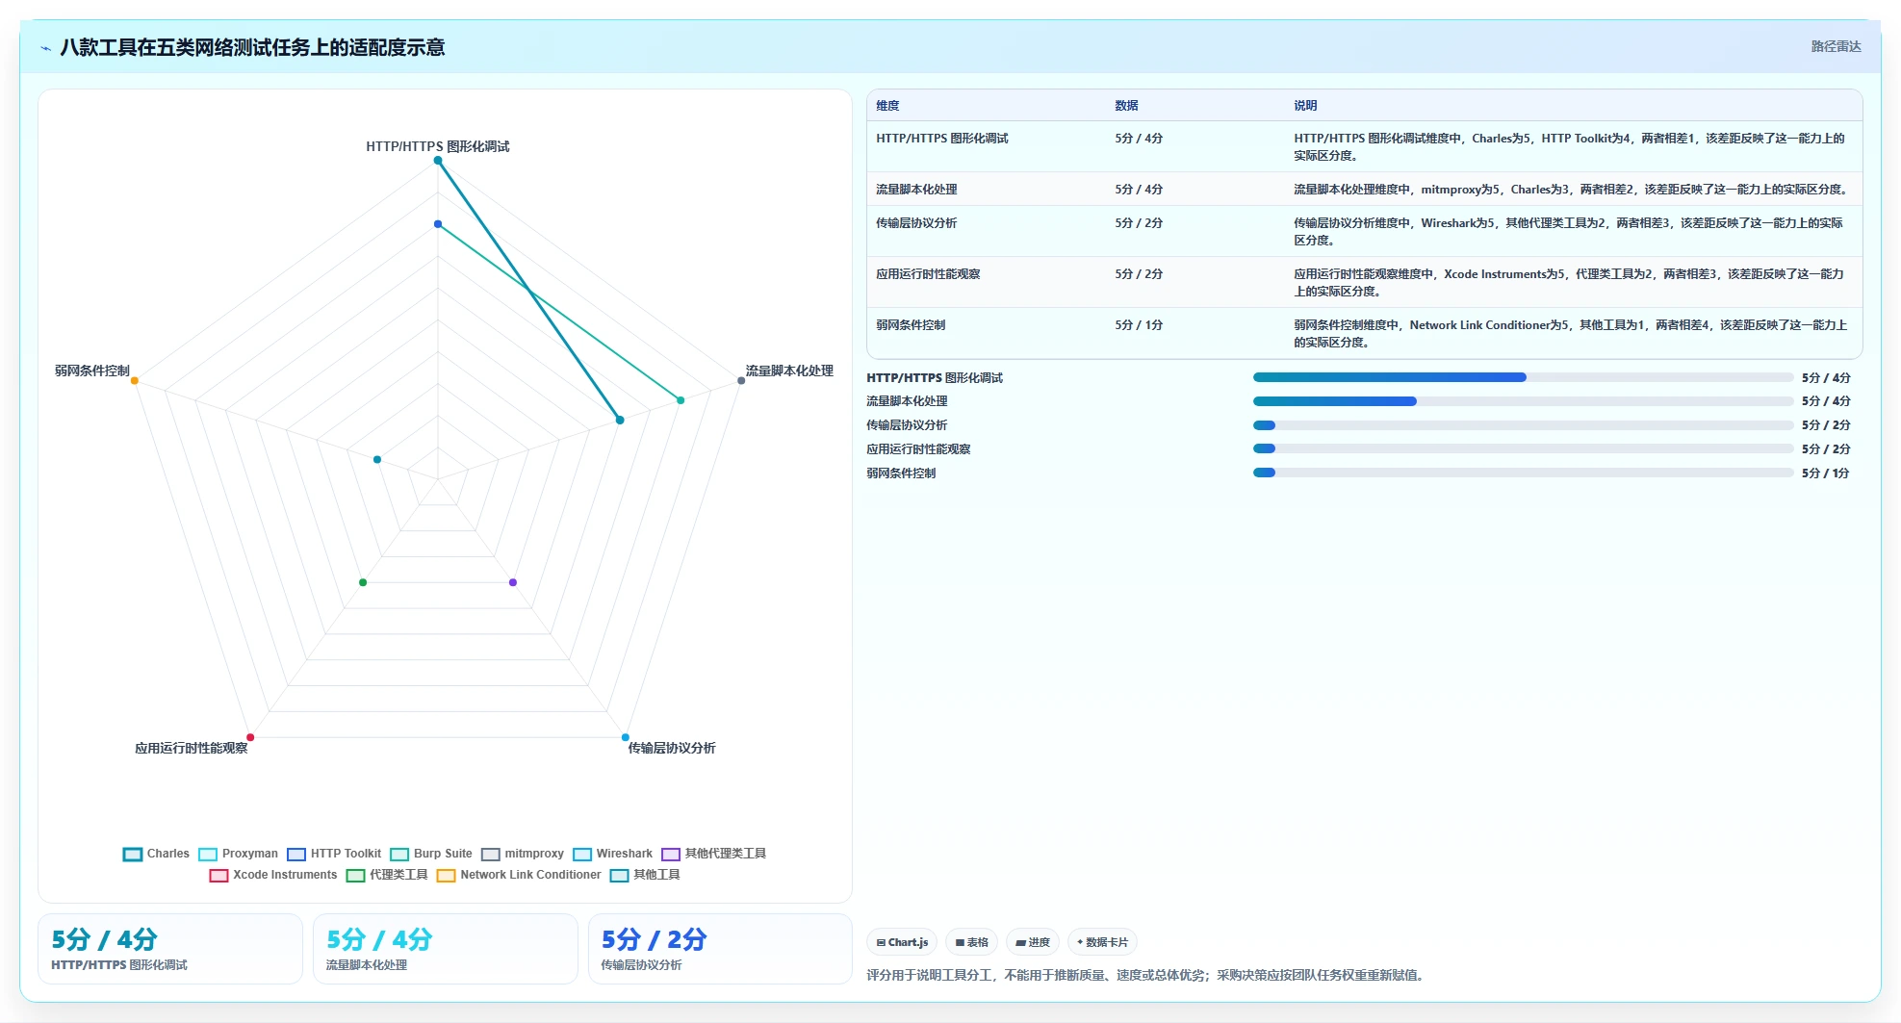Screen dimensions: 1901x1023
Task: Click the 路径雷达 label in header
Action: click(1836, 46)
